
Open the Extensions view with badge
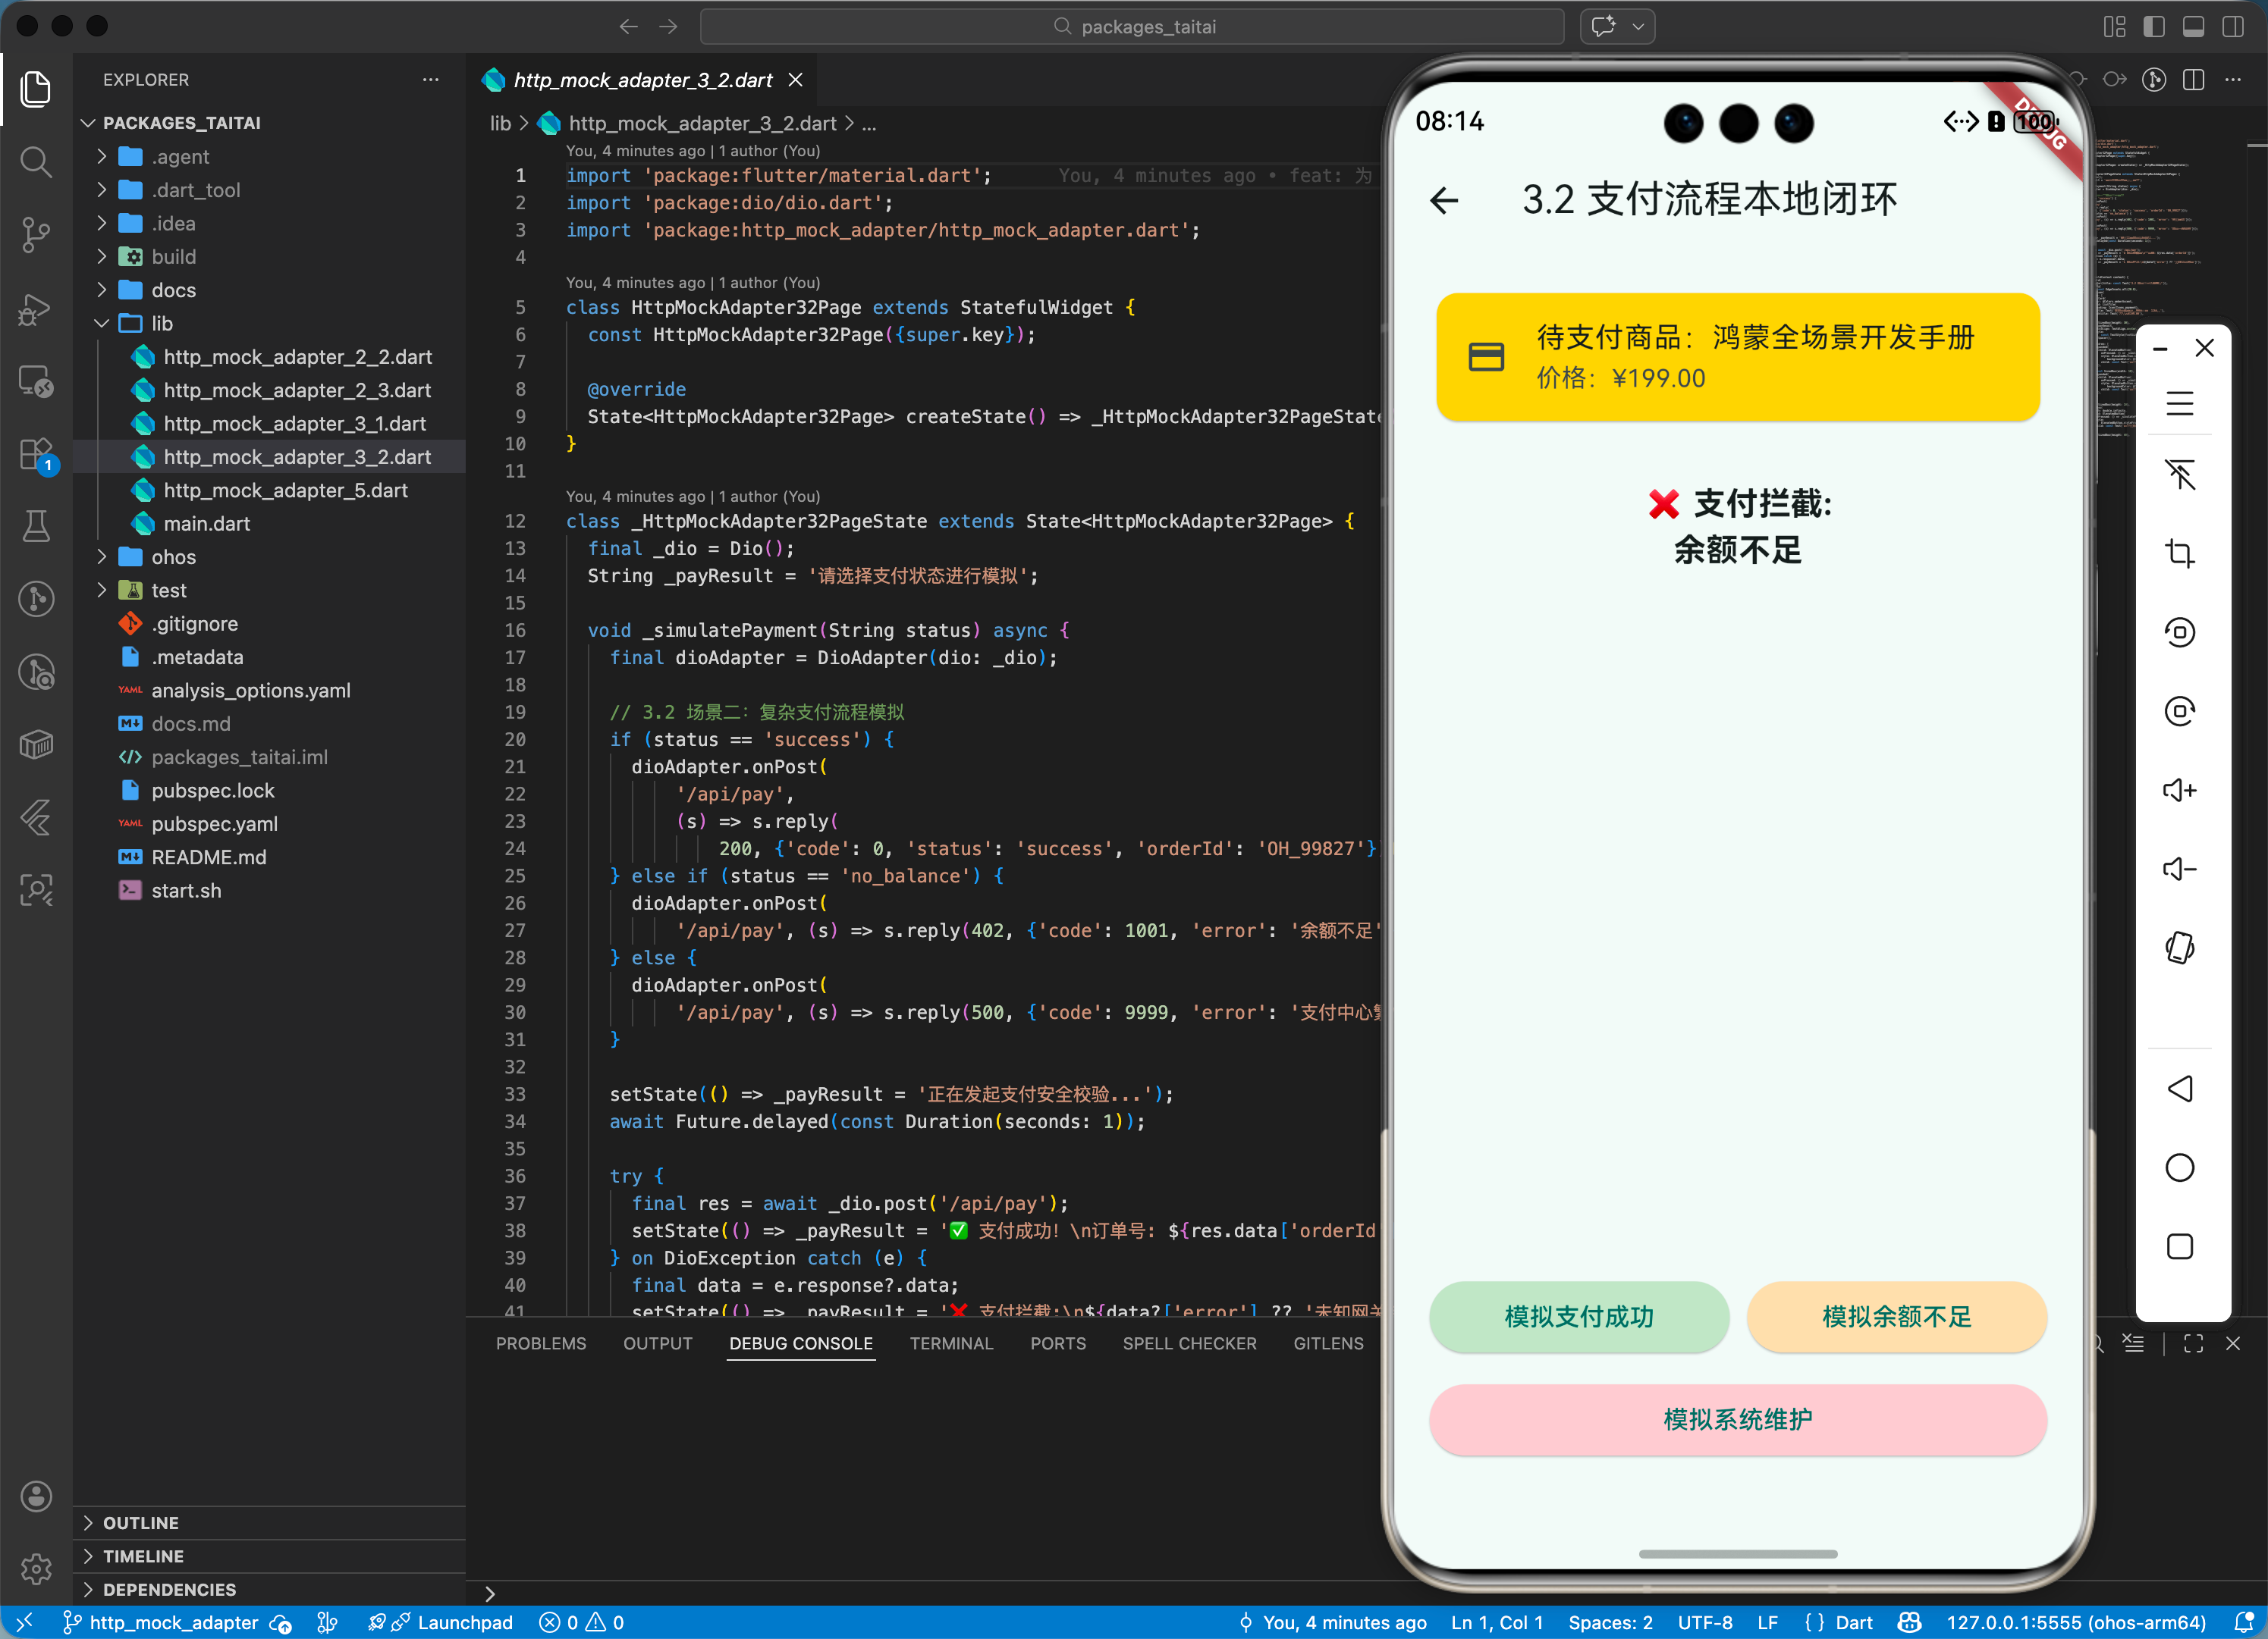(x=37, y=454)
